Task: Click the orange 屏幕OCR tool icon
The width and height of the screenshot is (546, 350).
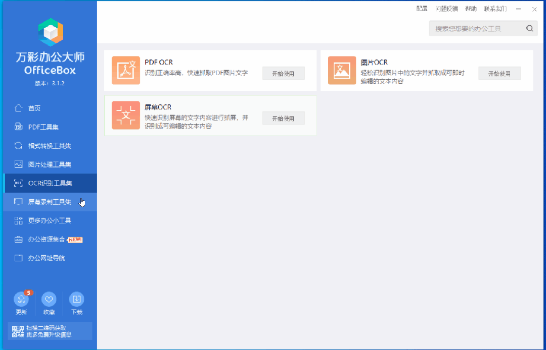Action: (x=126, y=115)
